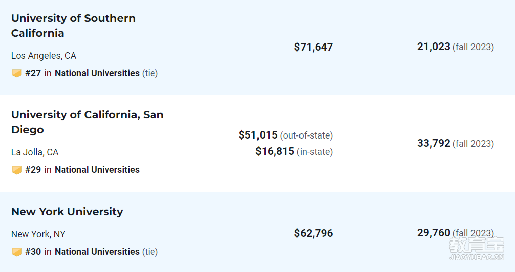Open University of Southern California page

pos(73,26)
